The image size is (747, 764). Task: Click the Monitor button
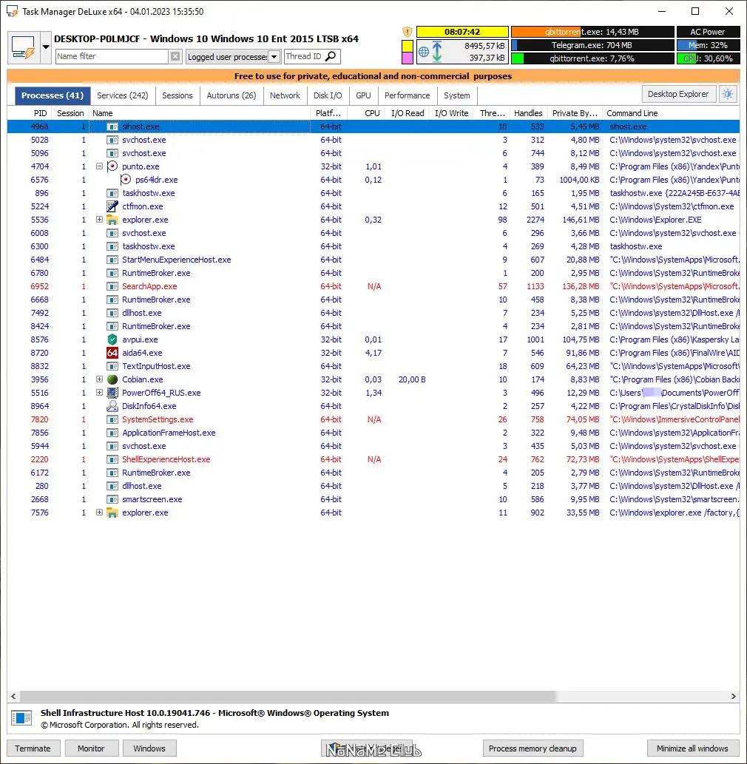pyautogui.click(x=91, y=748)
